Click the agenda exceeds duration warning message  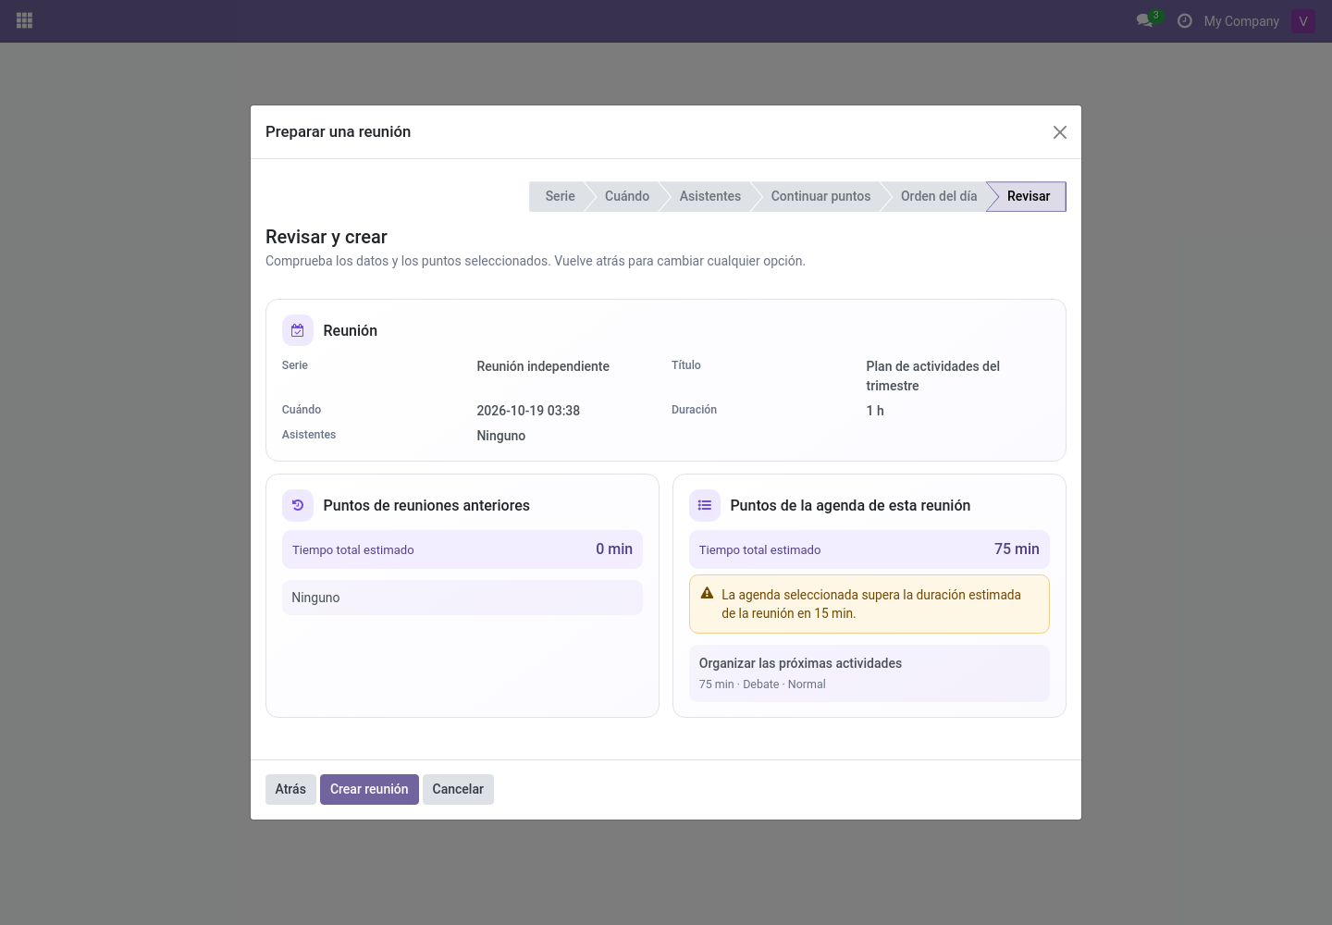pos(869,604)
